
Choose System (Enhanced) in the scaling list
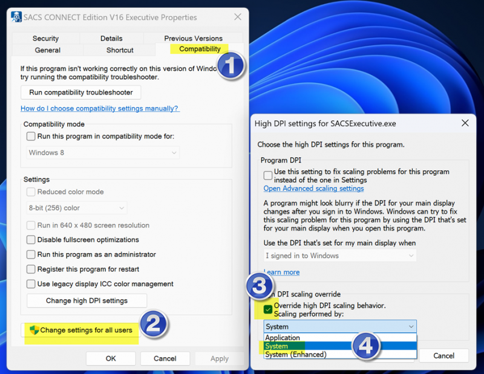[x=340, y=354]
